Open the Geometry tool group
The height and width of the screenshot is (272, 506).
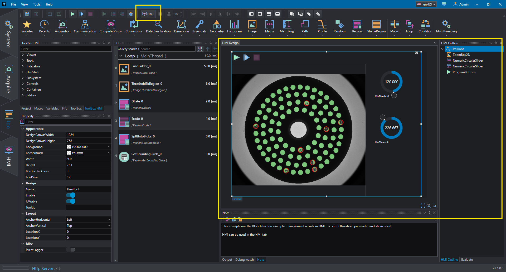click(217, 27)
